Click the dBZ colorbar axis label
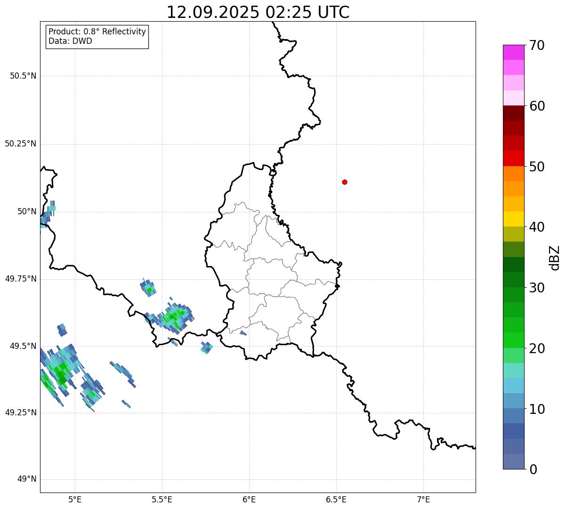 [x=555, y=258]
